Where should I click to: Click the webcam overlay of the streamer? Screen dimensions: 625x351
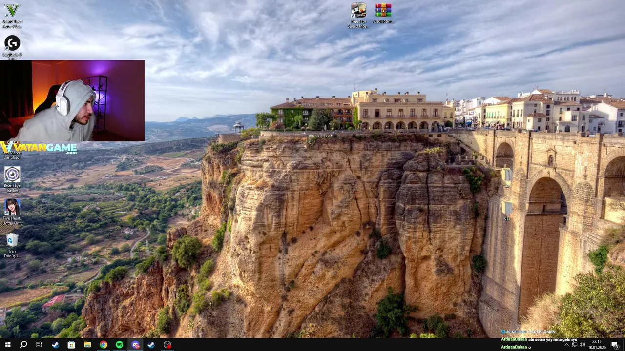pyautogui.click(x=72, y=100)
